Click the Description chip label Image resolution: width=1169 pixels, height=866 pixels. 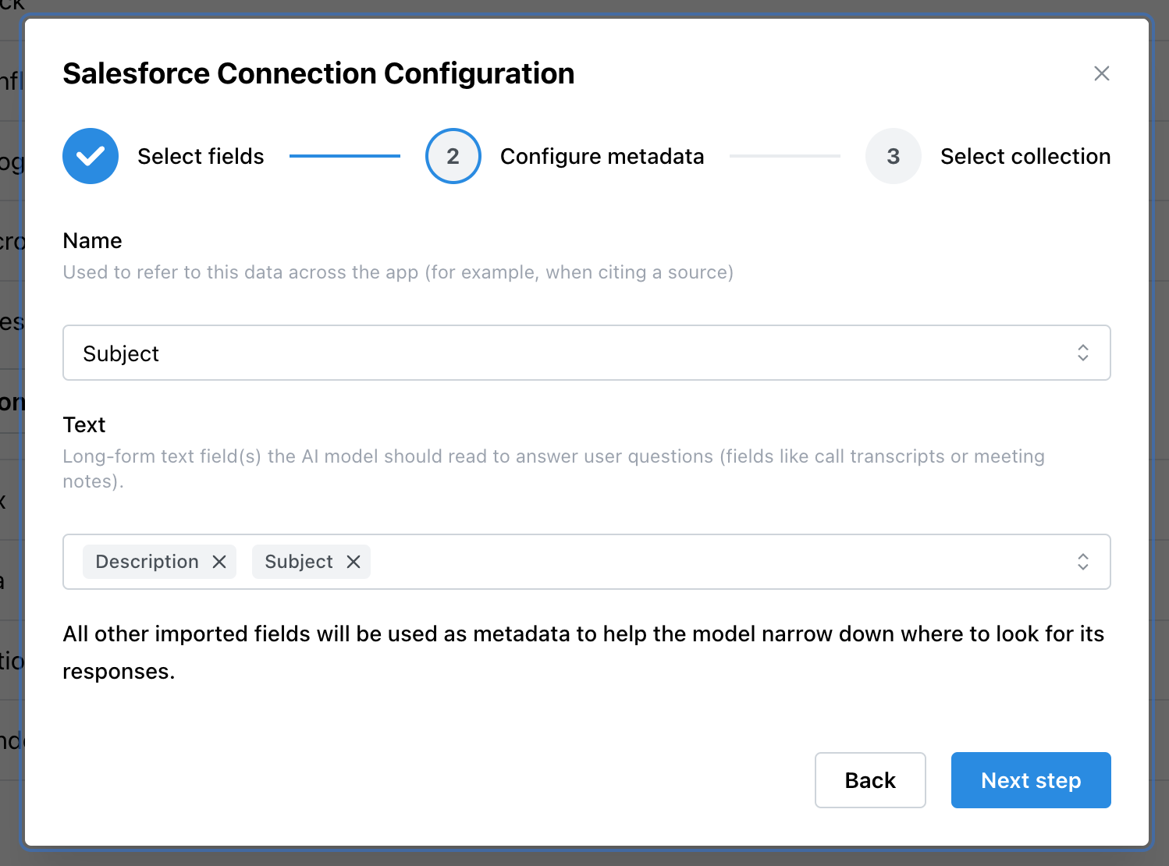coord(147,562)
